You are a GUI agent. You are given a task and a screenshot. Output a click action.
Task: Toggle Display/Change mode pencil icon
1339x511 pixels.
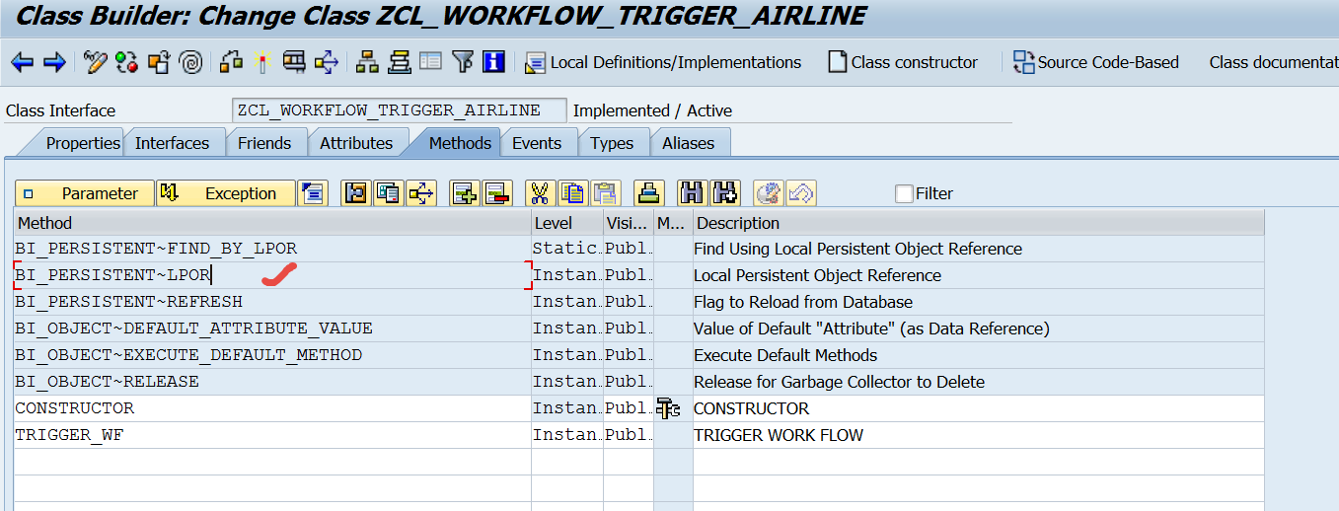pos(95,62)
